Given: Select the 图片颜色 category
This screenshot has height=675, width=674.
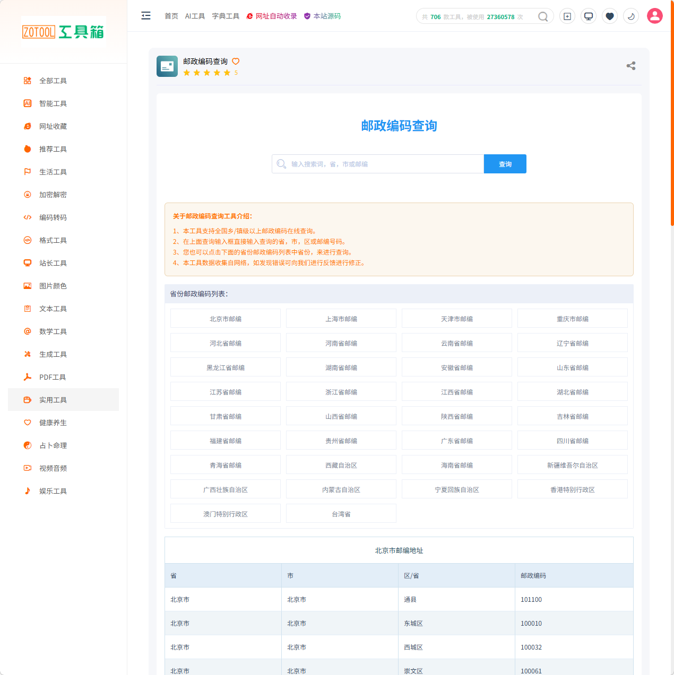Looking at the screenshot, I should click(53, 286).
